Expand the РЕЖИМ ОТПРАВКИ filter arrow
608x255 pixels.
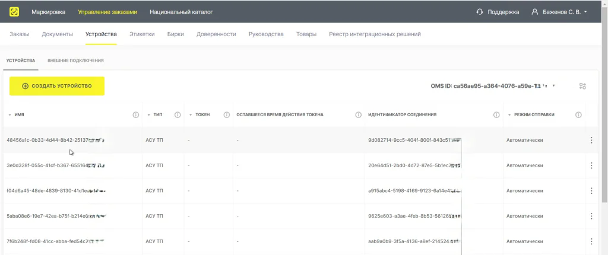pos(509,115)
